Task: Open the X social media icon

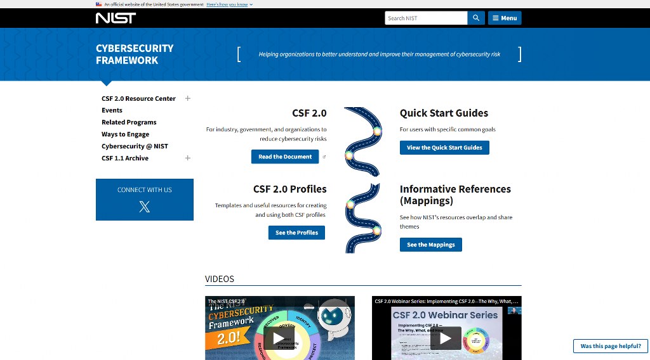Action: tap(145, 206)
